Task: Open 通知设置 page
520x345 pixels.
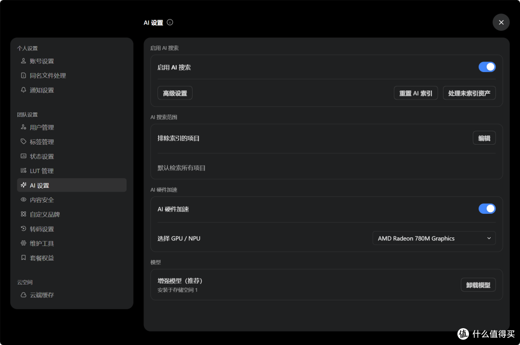Action: pos(72,90)
